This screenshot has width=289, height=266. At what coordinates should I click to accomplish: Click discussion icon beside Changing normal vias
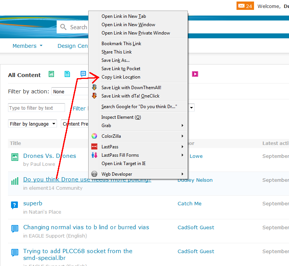(15, 229)
